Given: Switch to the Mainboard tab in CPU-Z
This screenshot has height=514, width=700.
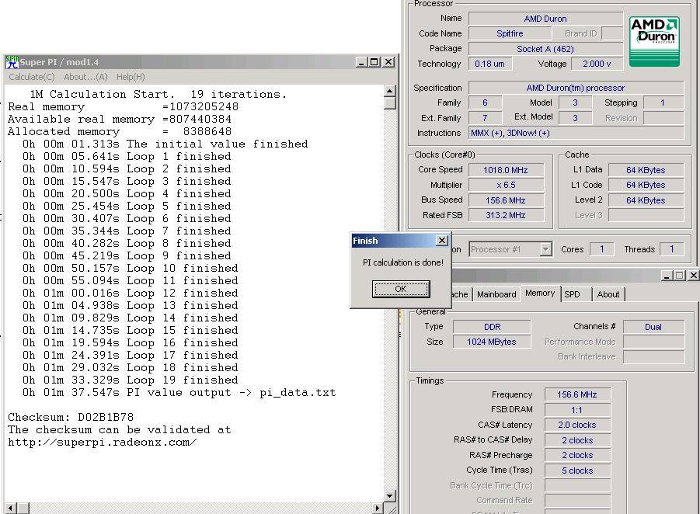Looking at the screenshot, I should [496, 294].
